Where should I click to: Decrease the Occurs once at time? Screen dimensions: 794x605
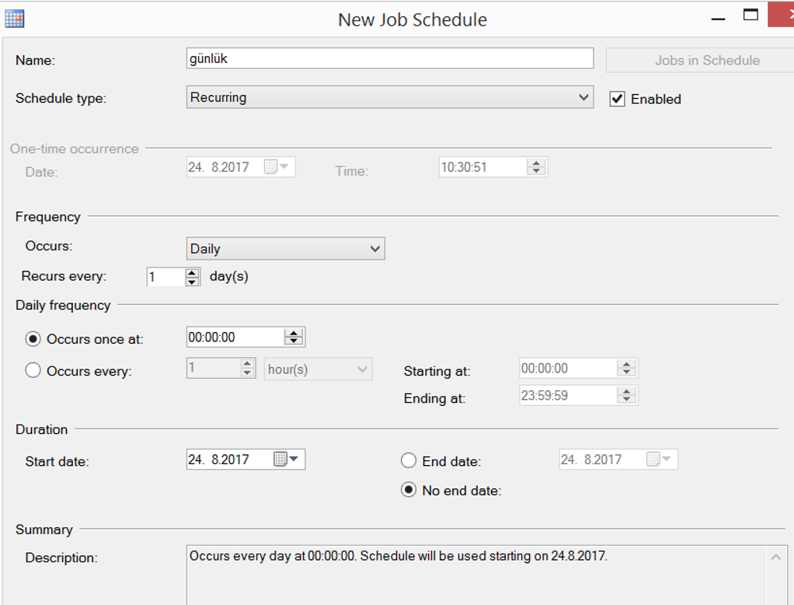click(x=294, y=341)
